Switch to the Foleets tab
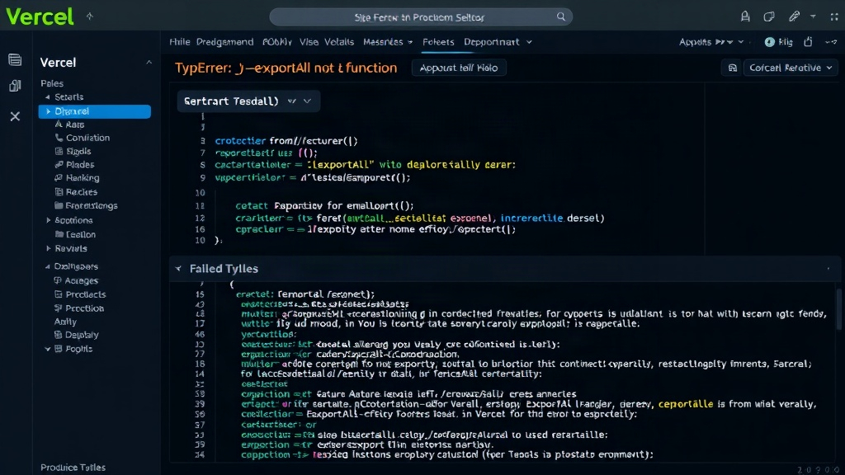845x475 pixels. 438,42
